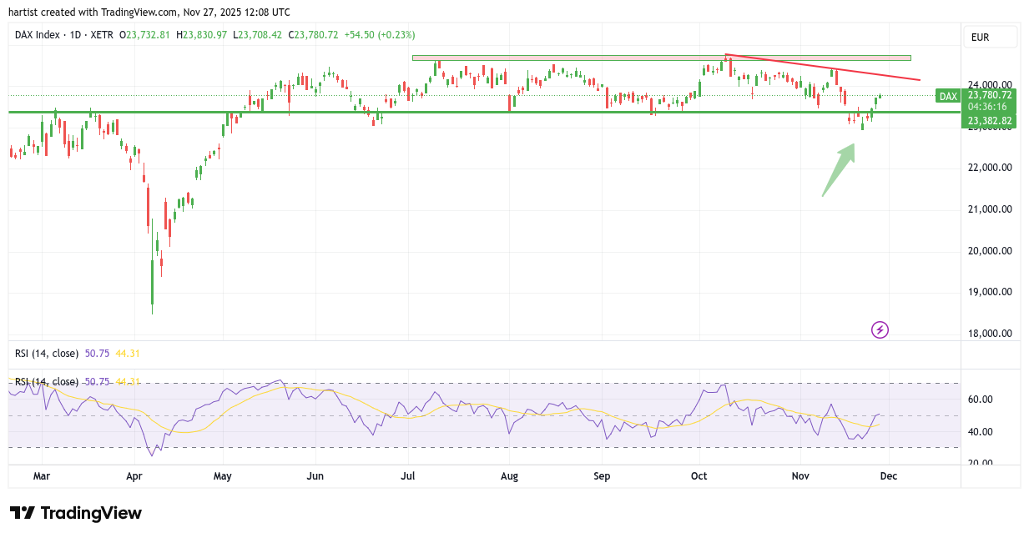Click Dec on the time axis
Image resolution: width=1029 pixels, height=538 pixels.
click(x=889, y=476)
